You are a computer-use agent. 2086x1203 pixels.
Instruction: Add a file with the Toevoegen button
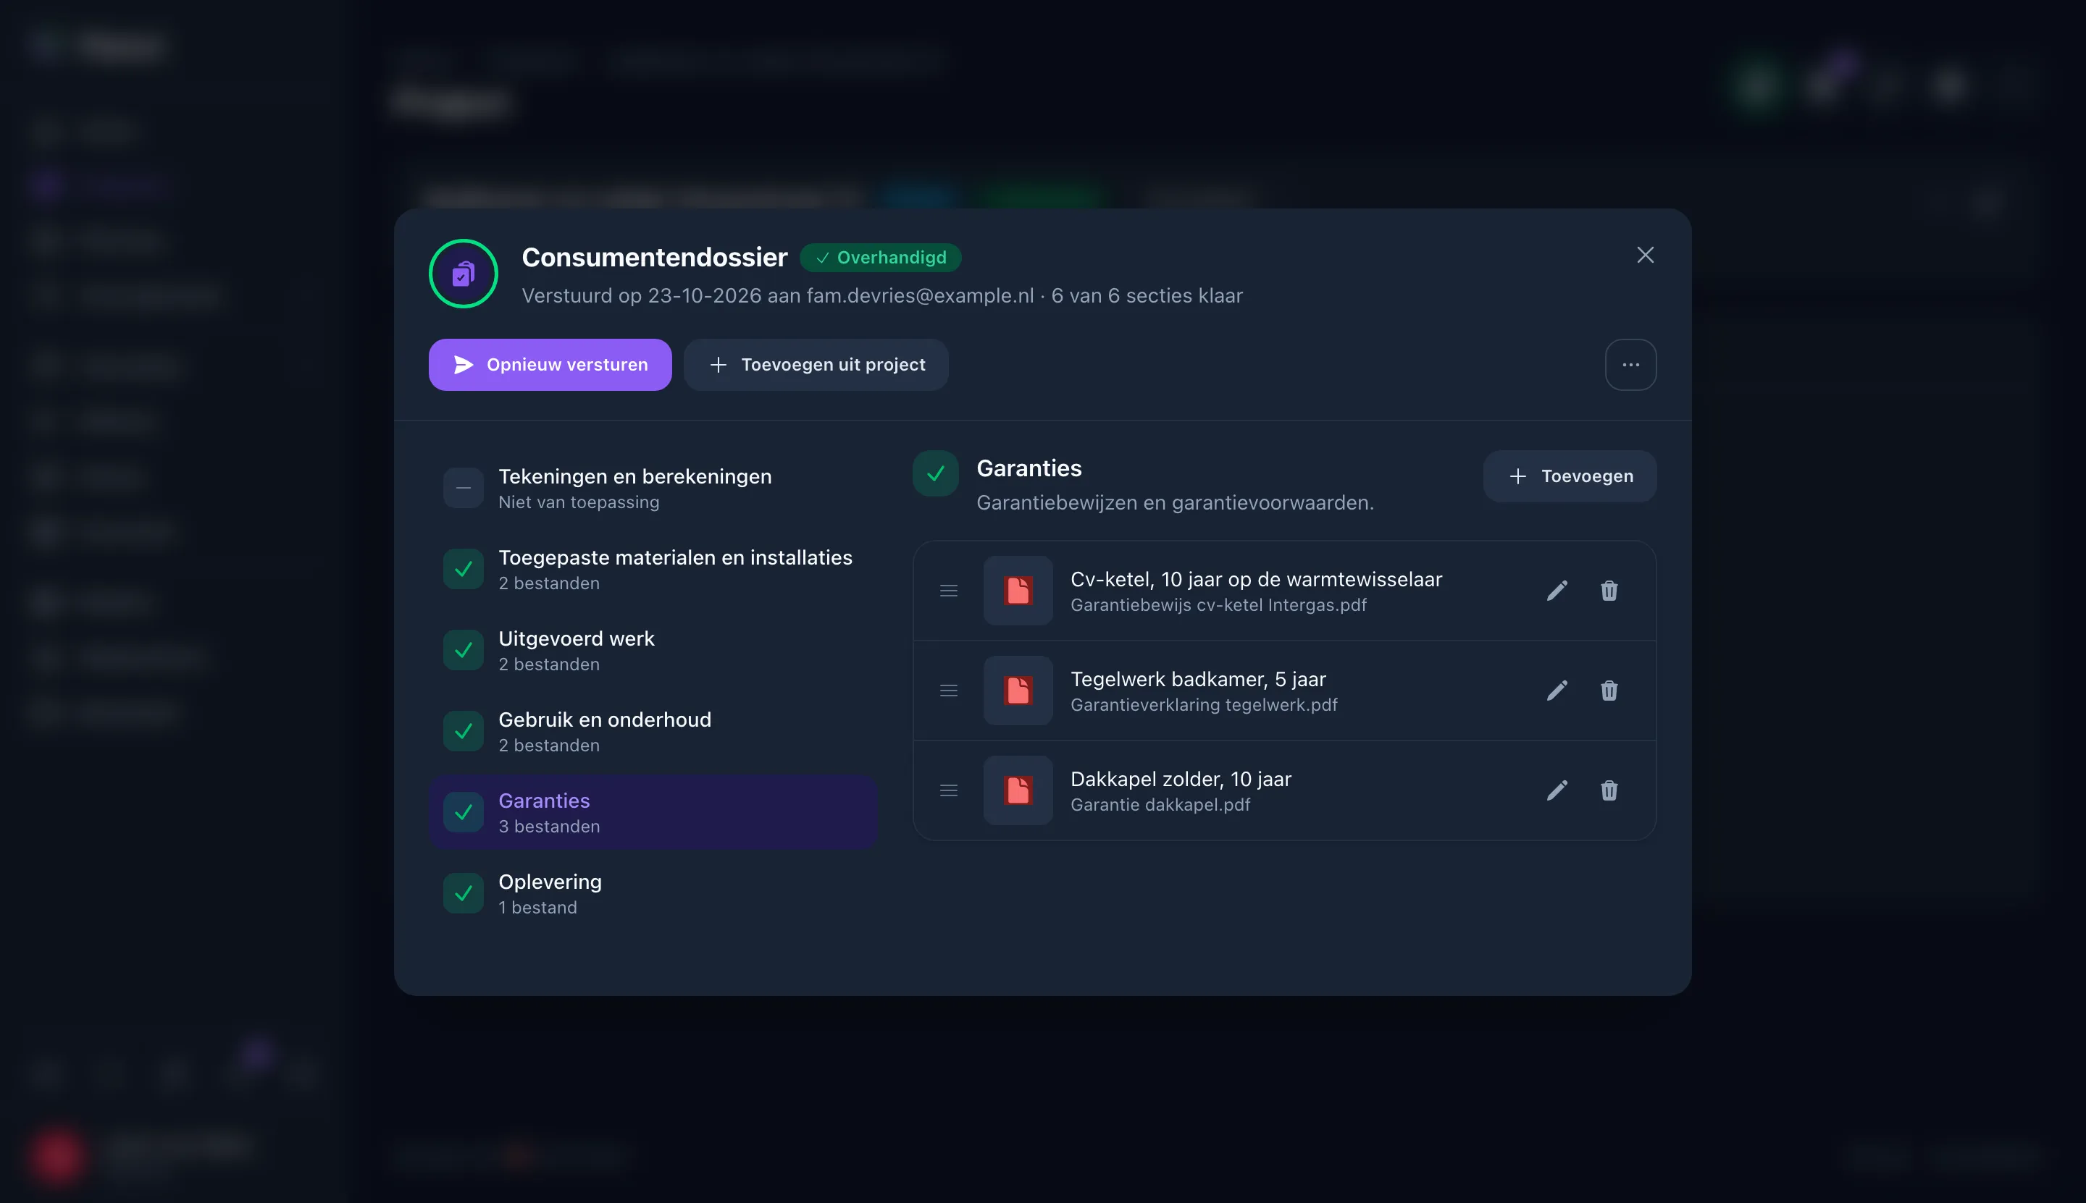coord(1570,476)
